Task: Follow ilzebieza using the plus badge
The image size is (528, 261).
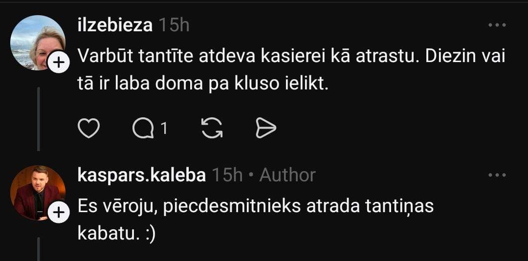Action: (x=58, y=63)
